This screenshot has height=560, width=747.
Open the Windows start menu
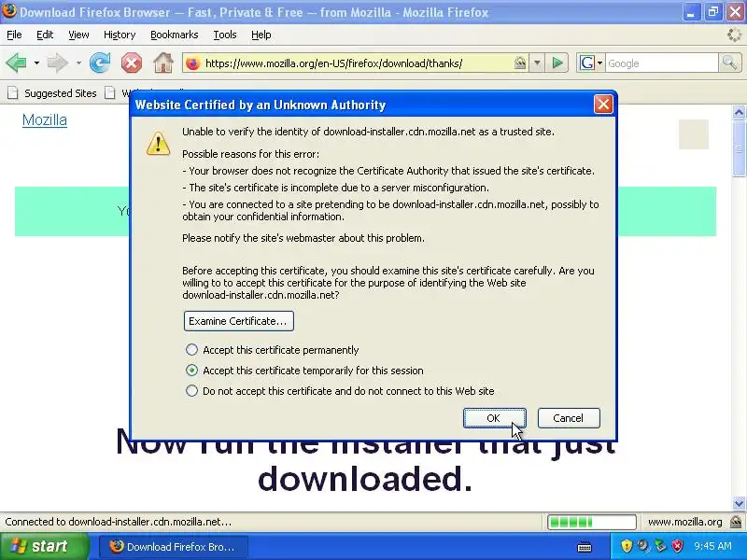[44, 546]
